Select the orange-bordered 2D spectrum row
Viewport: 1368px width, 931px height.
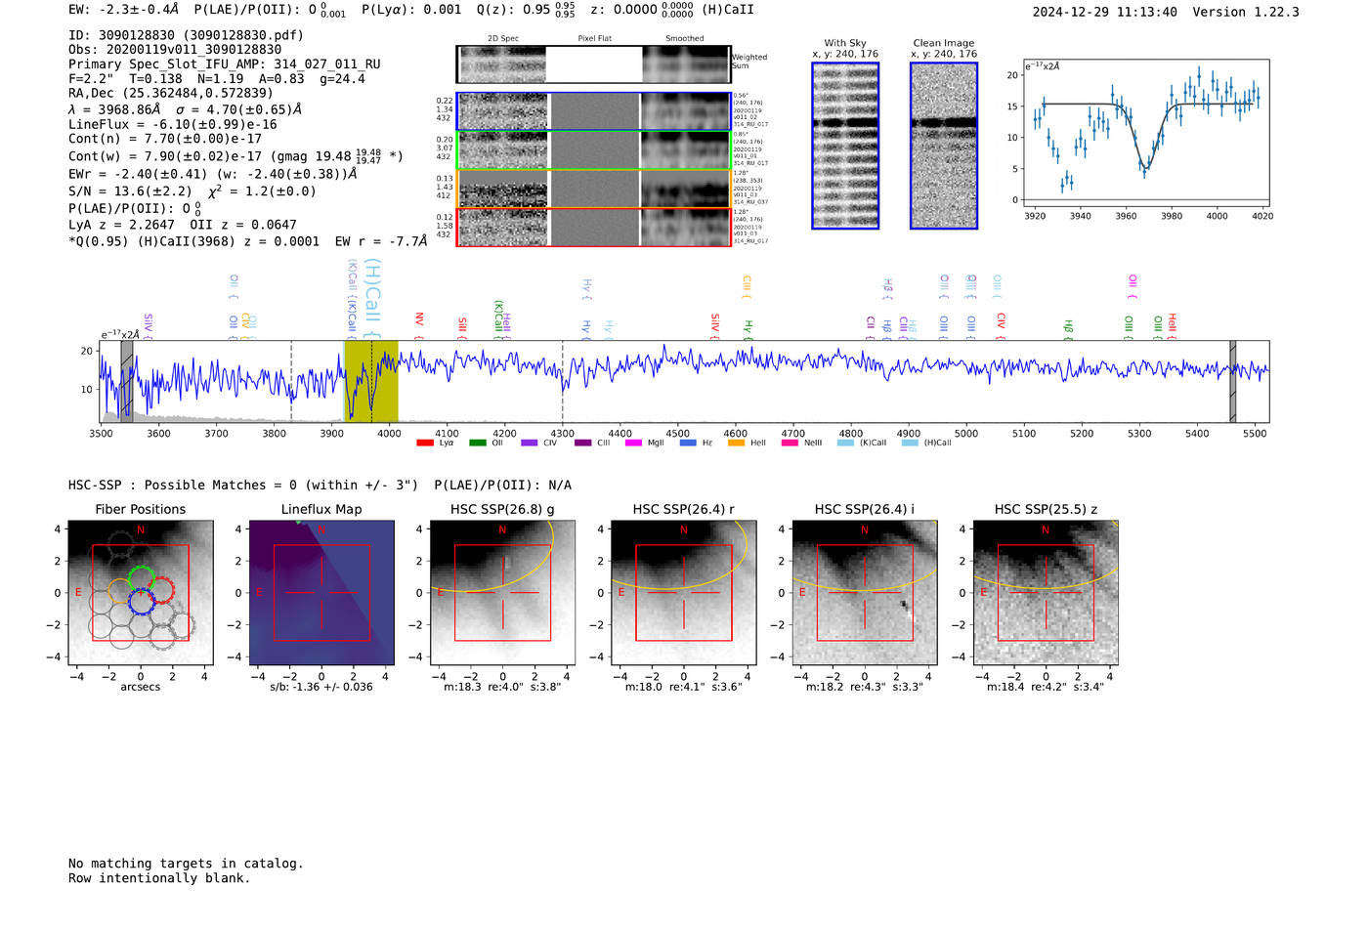point(593,189)
